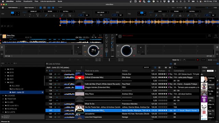Click deck 1 overview waveform
Viewport: 219px width, 123px height.
click(52, 41)
